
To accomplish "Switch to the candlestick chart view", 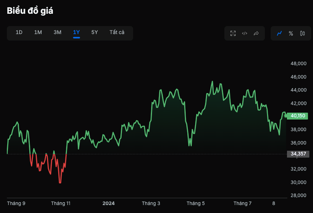I will [x=302, y=33].
